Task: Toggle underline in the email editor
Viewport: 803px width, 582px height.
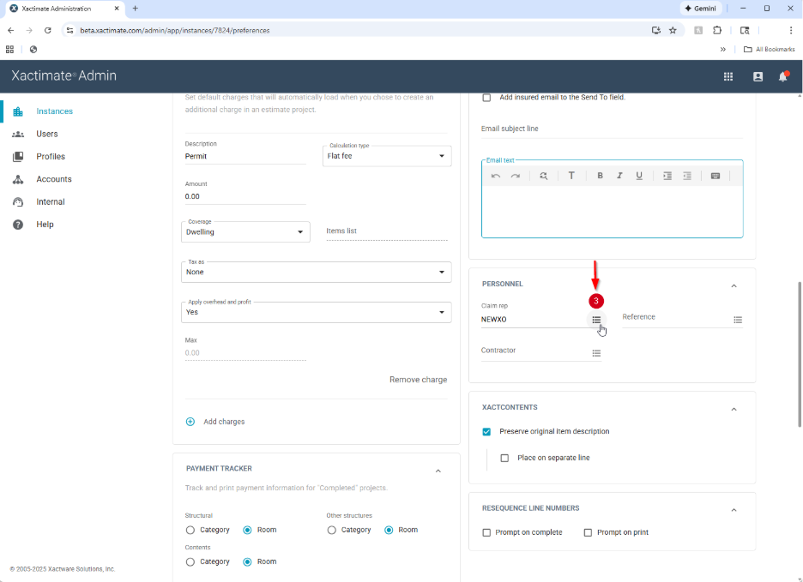Action: pyautogui.click(x=639, y=176)
